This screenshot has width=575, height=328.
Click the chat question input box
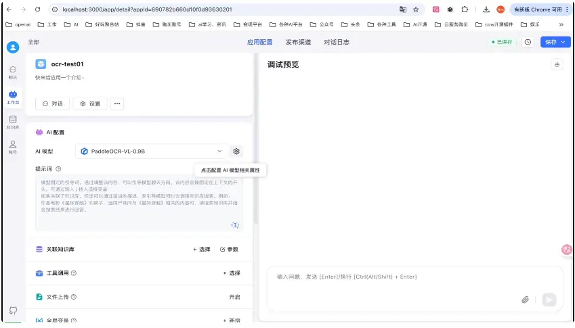(x=415, y=289)
